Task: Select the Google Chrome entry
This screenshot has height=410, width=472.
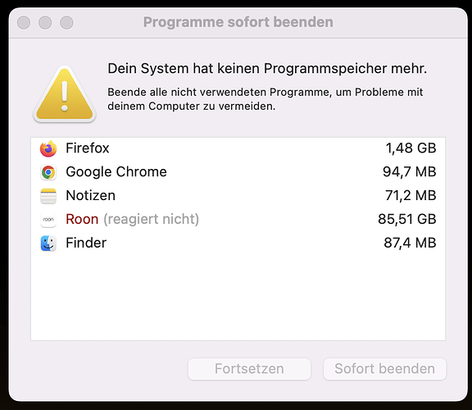Action: pos(238,172)
